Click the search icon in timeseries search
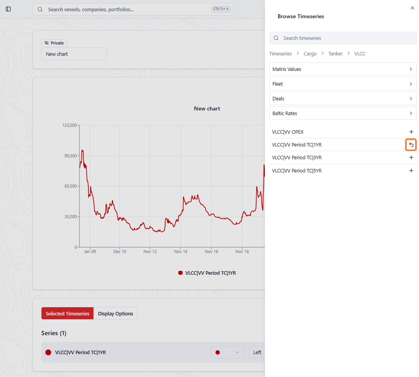This screenshot has width=419, height=377. (276, 38)
